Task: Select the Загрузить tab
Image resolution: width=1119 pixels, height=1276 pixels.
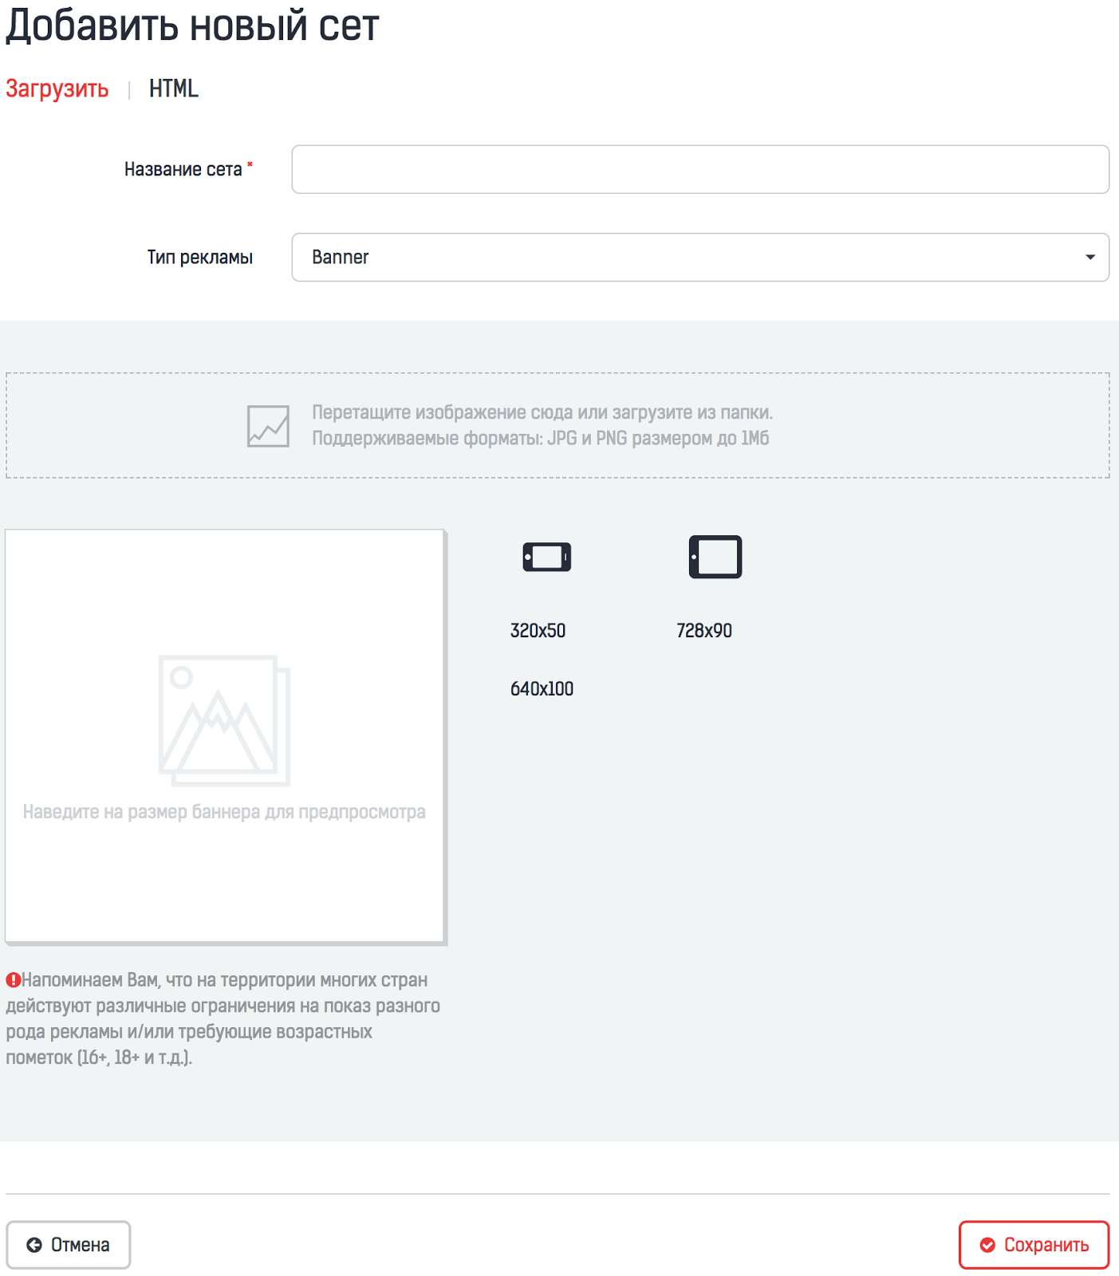Action: pyautogui.click(x=57, y=89)
